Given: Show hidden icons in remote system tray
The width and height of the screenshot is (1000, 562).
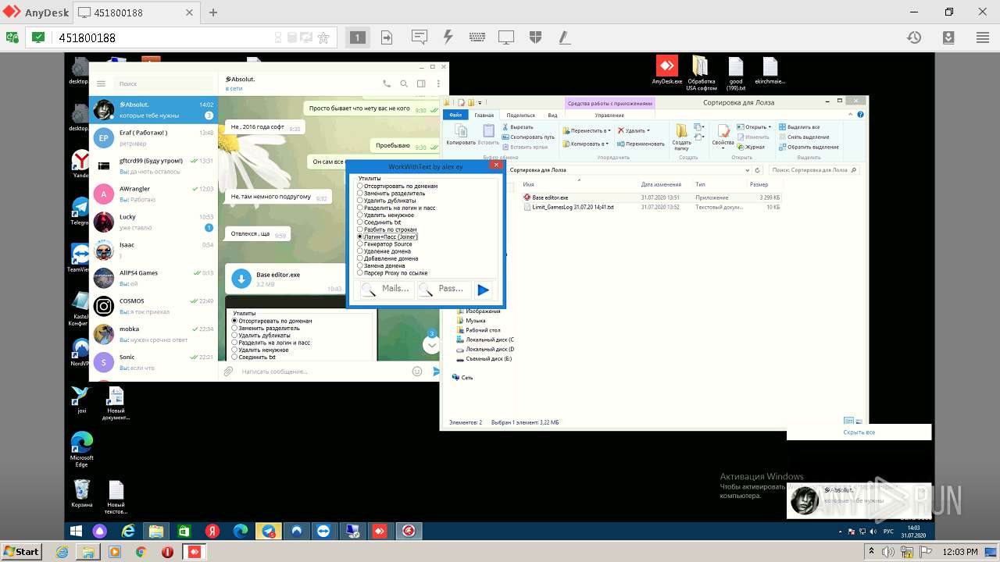Looking at the screenshot, I should click(x=841, y=532).
